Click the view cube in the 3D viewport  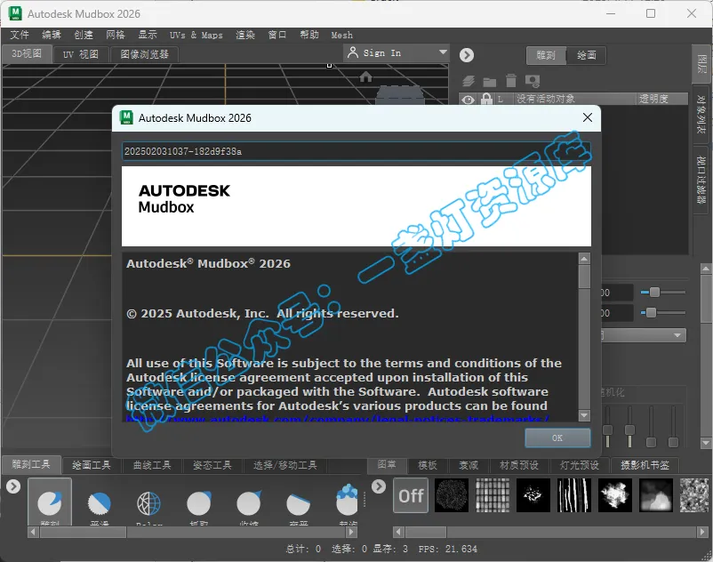click(x=400, y=94)
